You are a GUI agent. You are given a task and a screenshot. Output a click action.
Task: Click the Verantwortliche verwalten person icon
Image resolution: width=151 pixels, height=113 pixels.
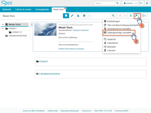[105, 29]
